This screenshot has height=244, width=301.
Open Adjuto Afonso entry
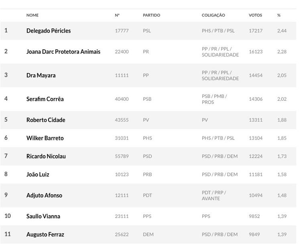[x=44, y=195]
